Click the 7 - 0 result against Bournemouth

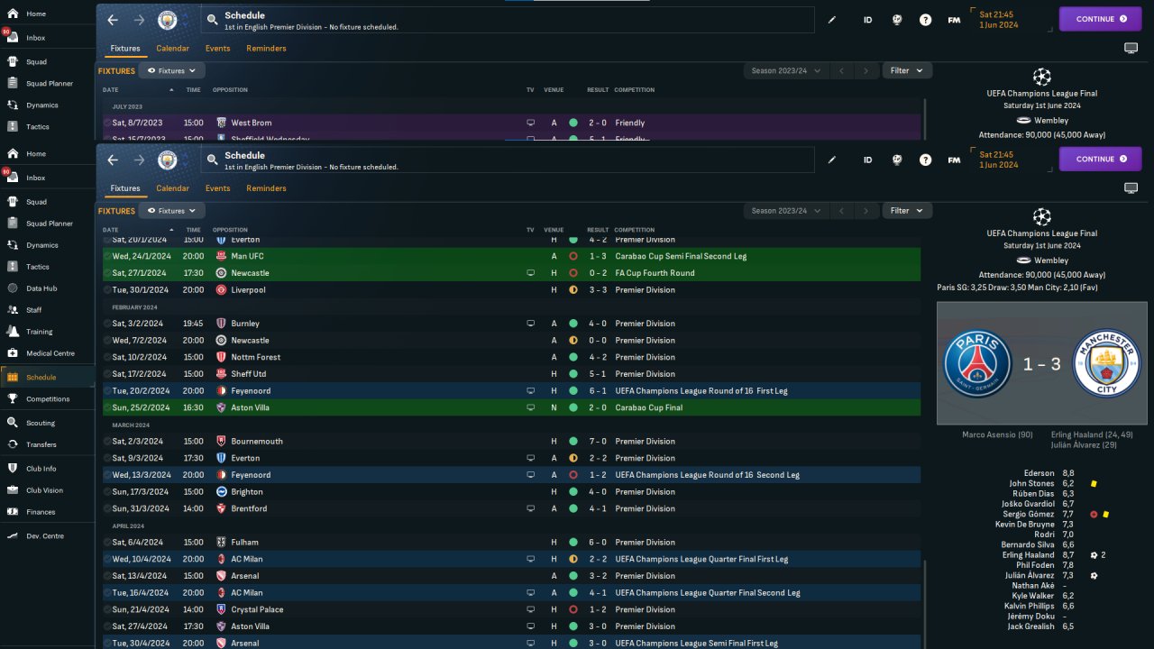(598, 442)
